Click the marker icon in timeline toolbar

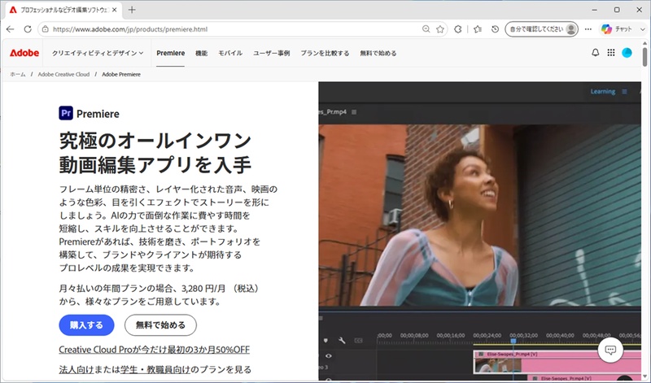coord(325,341)
